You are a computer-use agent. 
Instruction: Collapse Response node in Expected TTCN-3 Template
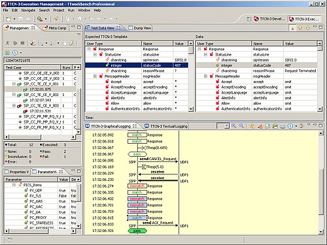pyautogui.click(x=89, y=49)
